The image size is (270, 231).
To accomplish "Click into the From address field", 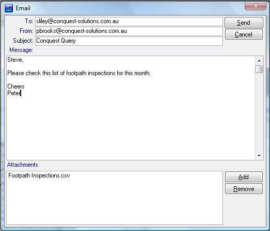I will coord(129,31).
